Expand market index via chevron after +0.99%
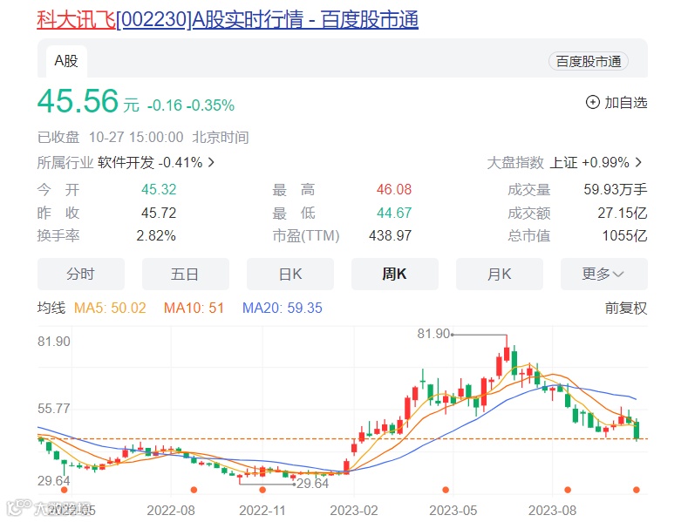Viewport: 688px width, 522px height. click(638, 163)
